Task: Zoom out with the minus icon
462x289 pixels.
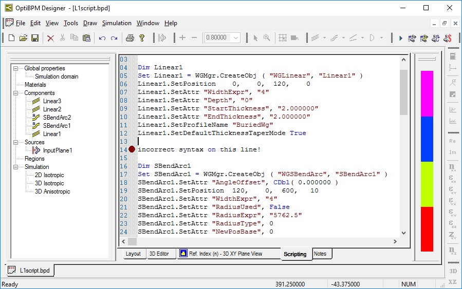Action: pos(194,37)
